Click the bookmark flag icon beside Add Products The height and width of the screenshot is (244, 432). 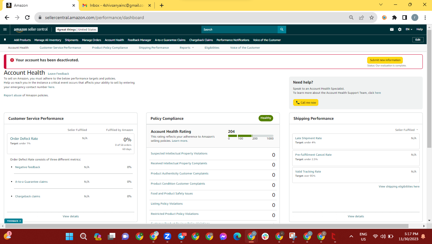(x=5, y=40)
